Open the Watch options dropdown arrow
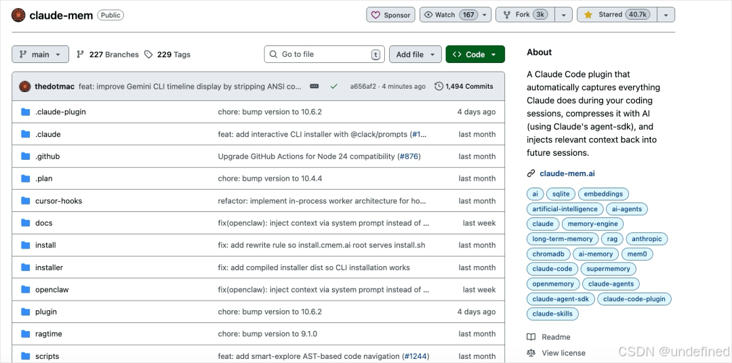732x363 pixels. pos(485,15)
